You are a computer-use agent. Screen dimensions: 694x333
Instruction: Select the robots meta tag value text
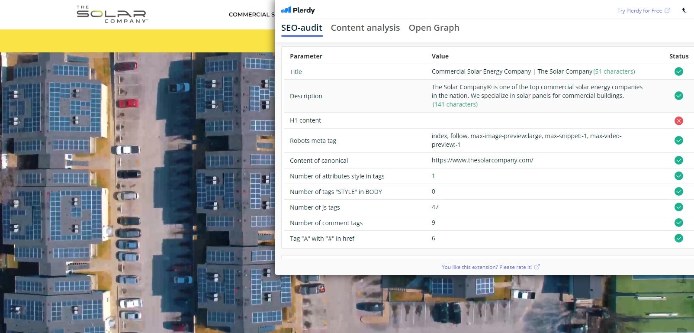click(527, 140)
